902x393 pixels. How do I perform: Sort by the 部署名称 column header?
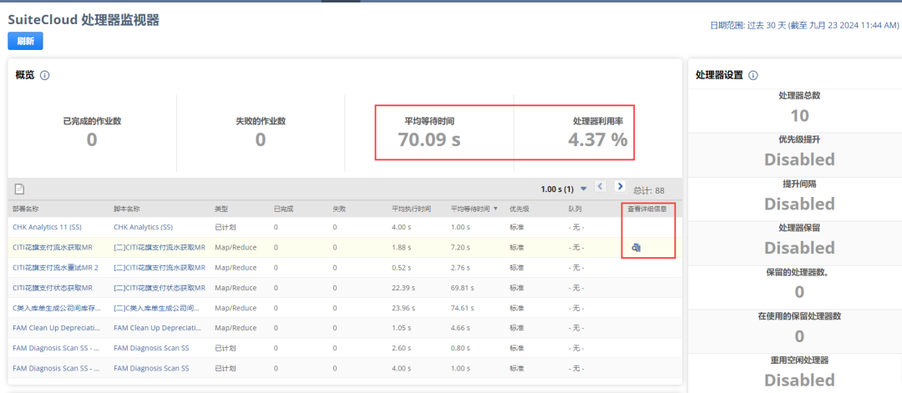click(25, 209)
